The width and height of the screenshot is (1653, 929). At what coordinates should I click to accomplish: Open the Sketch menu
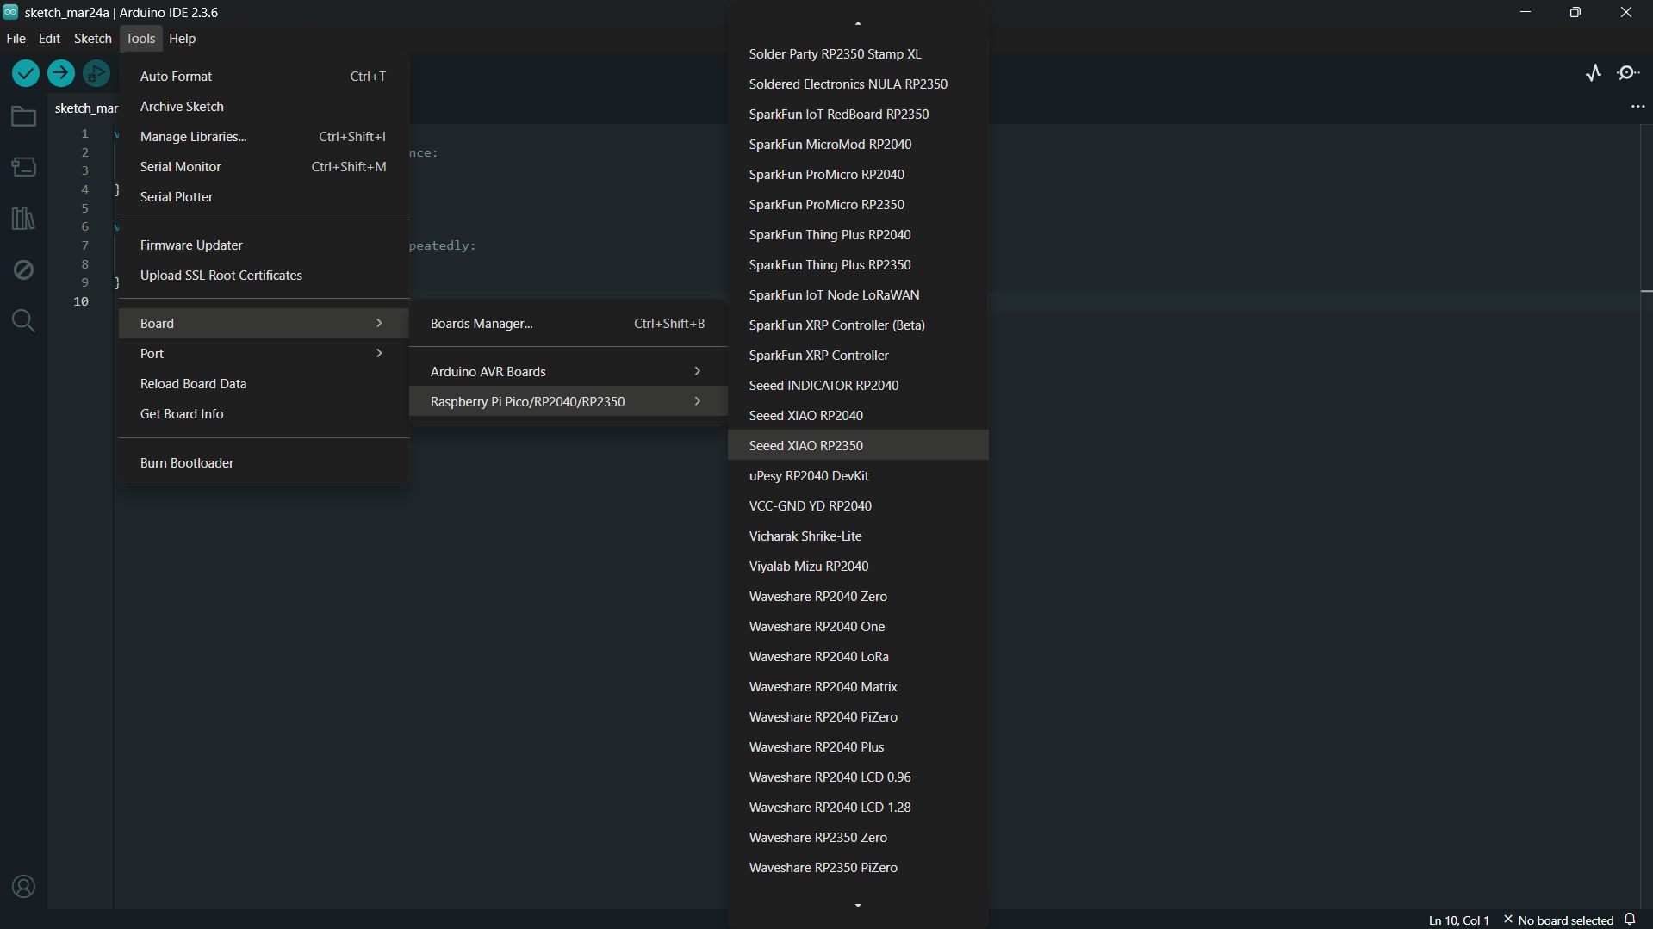(x=93, y=39)
